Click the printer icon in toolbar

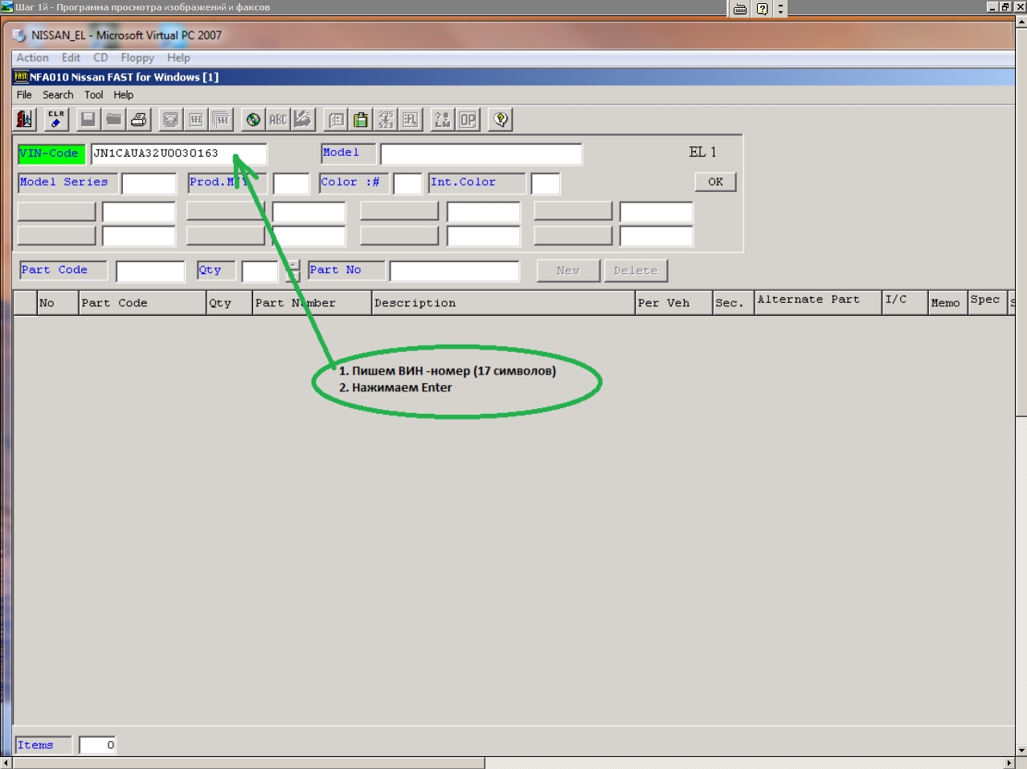(139, 120)
